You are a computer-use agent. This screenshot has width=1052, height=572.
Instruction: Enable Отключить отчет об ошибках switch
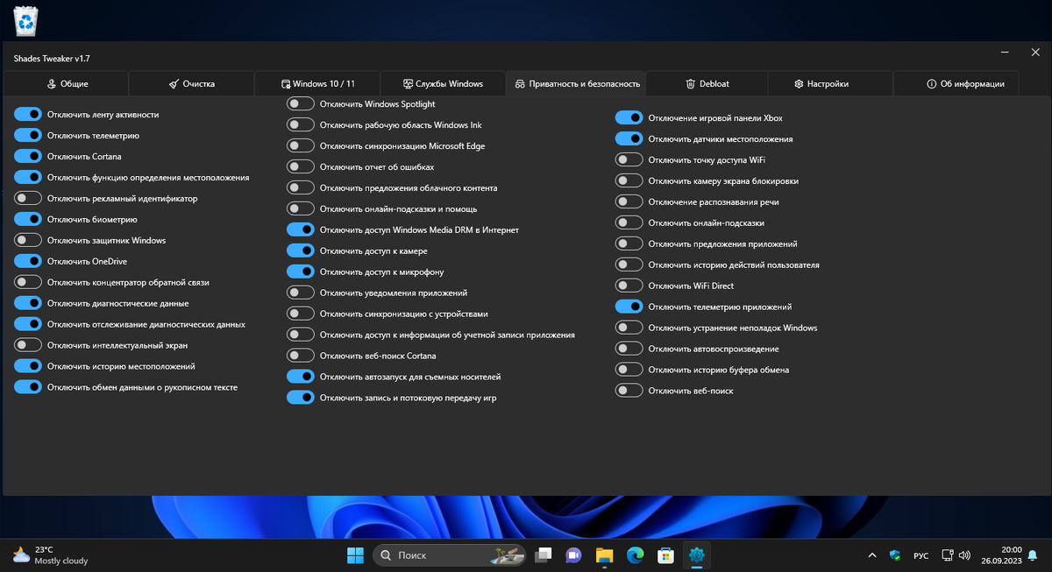point(301,166)
